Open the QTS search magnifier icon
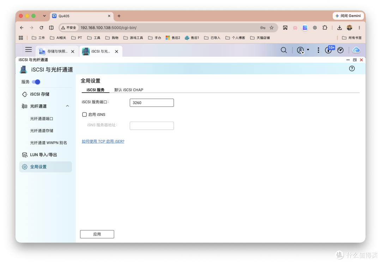The width and height of the screenshot is (381, 263). (x=284, y=50)
